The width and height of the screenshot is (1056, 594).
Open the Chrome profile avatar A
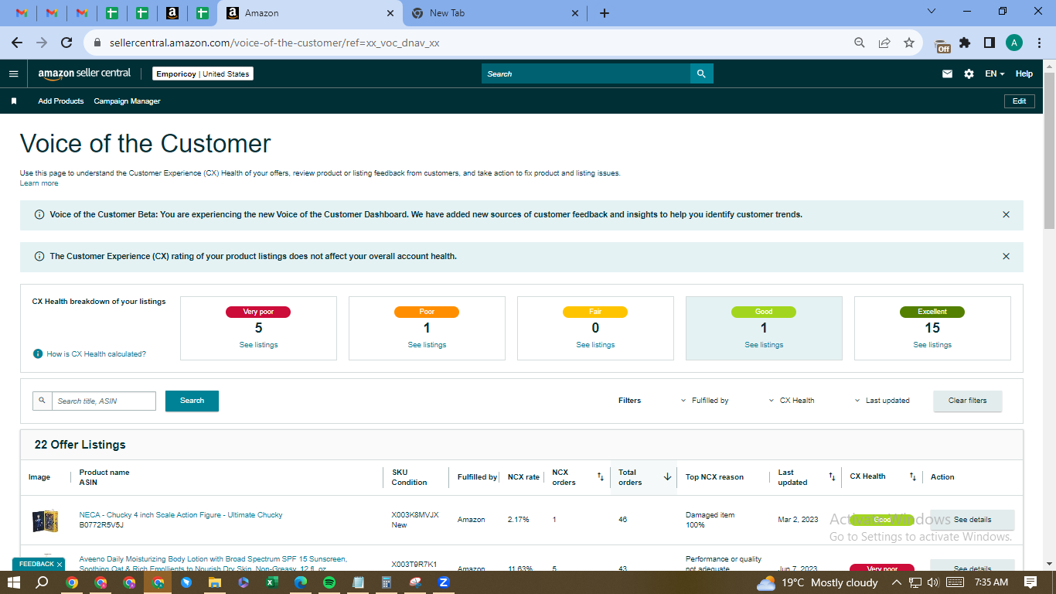click(1013, 43)
